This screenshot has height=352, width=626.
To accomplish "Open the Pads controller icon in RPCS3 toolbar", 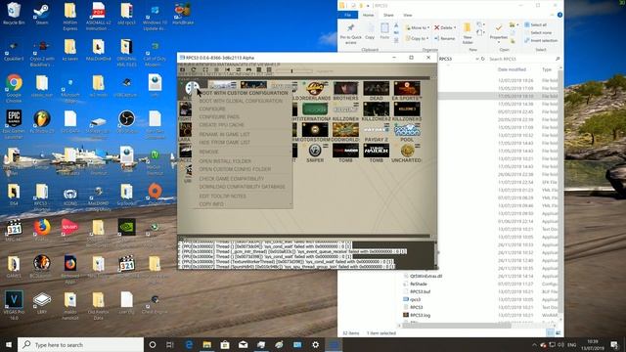I will click(248, 70).
